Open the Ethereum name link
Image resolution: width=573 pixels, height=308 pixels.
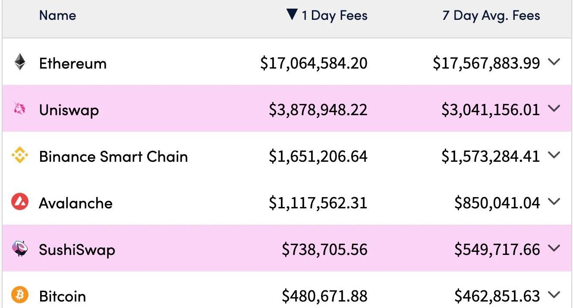(72, 63)
